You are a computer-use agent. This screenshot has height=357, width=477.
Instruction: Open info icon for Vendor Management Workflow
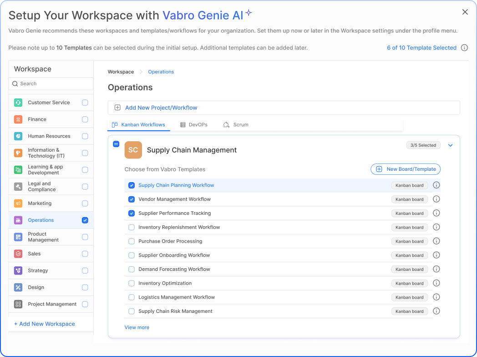[x=436, y=199]
